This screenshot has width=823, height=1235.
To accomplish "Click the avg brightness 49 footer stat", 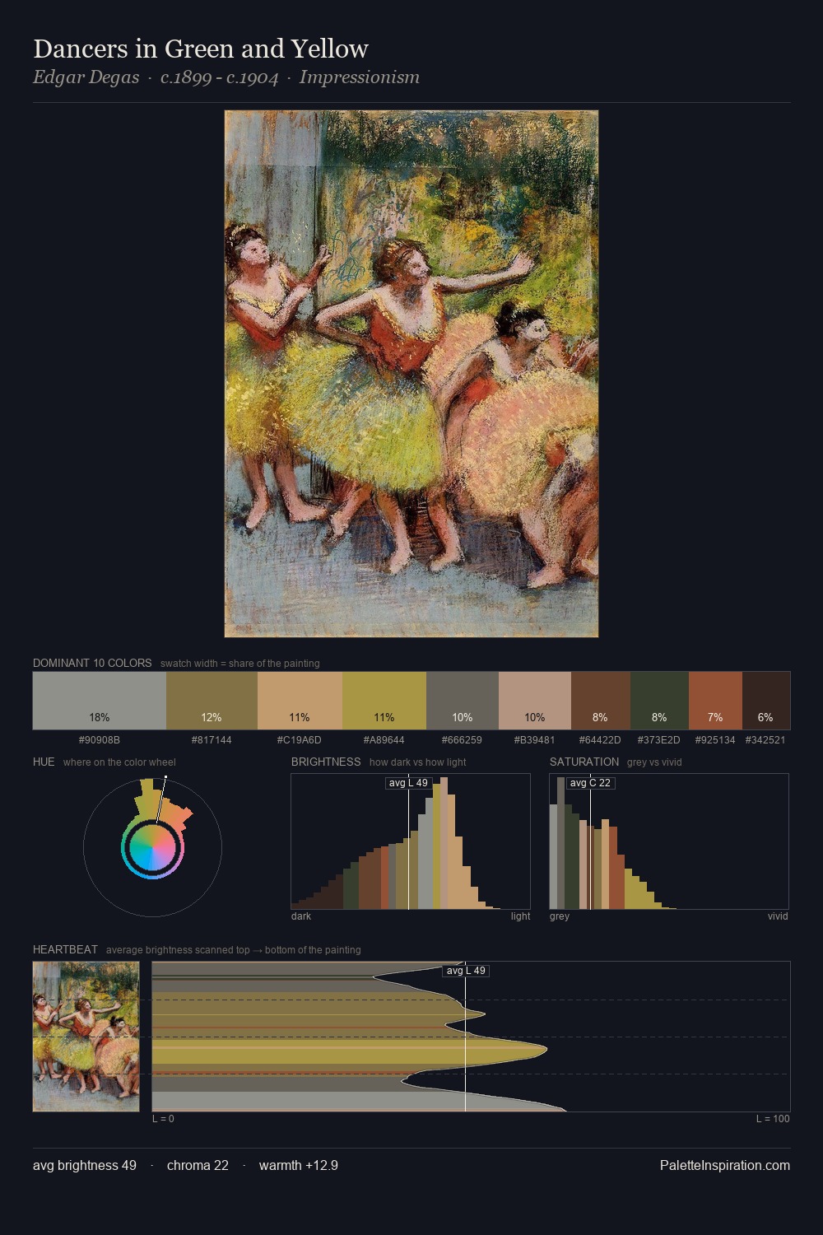I will (x=85, y=1165).
